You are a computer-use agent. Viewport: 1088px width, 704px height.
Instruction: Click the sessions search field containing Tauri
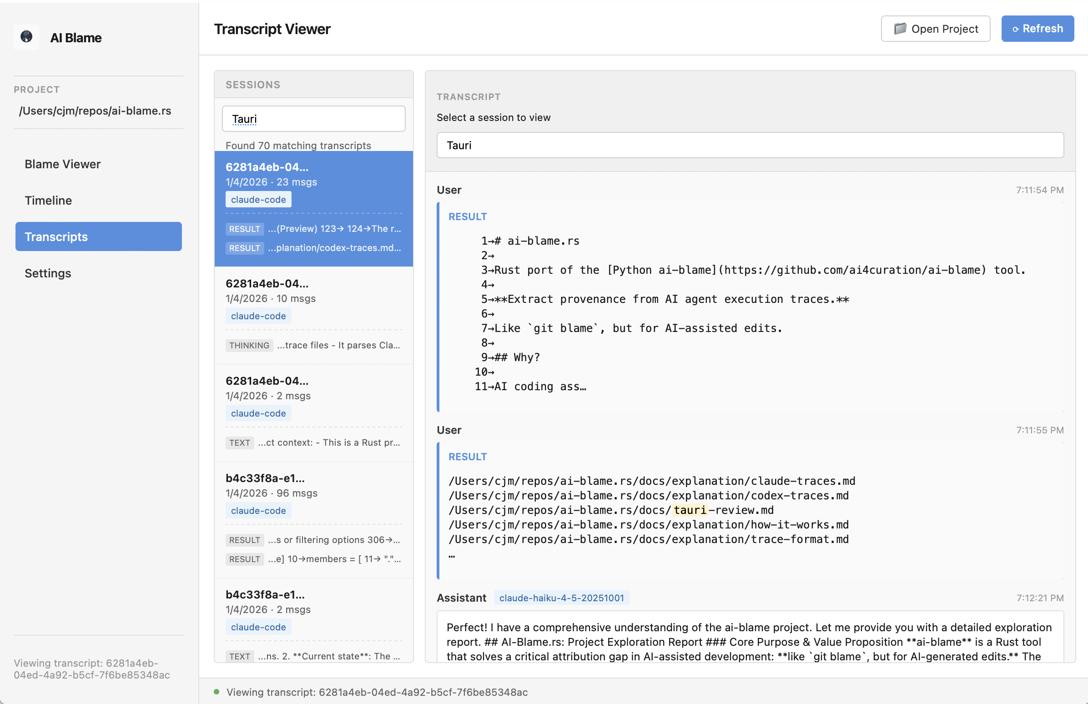[313, 118]
